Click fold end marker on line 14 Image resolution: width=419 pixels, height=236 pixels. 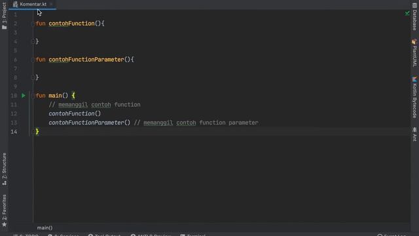[x=33, y=131]
